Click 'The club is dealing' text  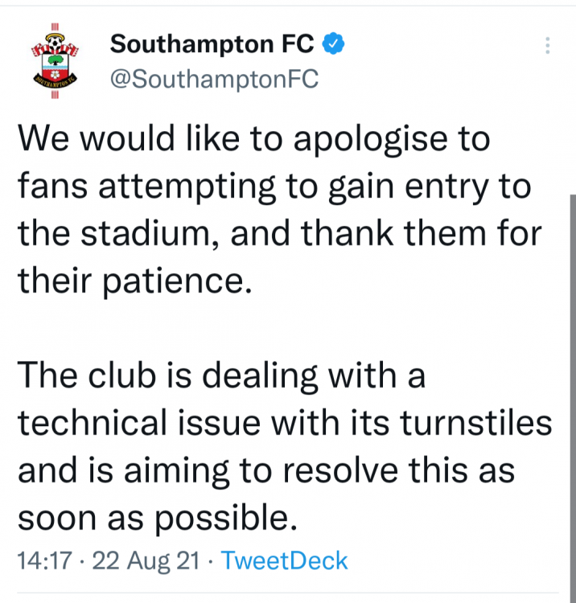147,375
